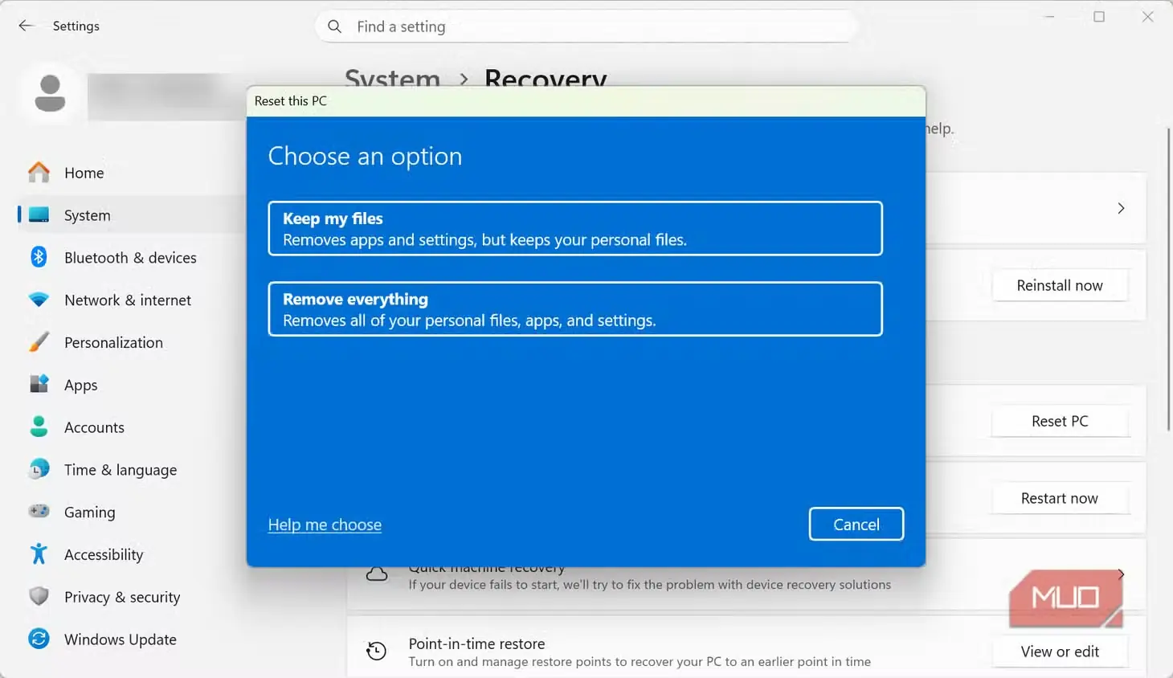Click the Home house icon
The height and width of the screenshot is (678, 1173).
click(39, 172)
